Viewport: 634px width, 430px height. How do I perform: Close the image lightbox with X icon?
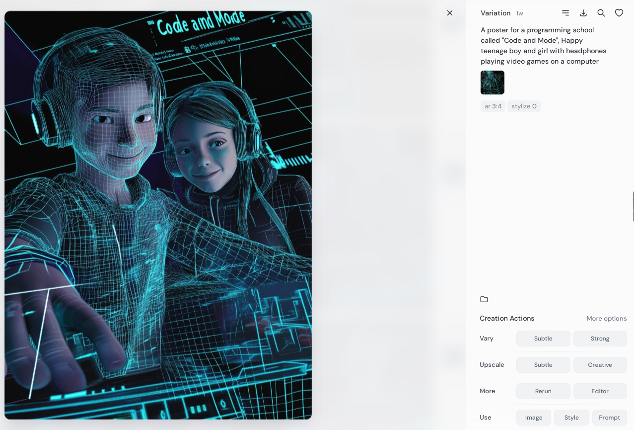tap(450, 13)
